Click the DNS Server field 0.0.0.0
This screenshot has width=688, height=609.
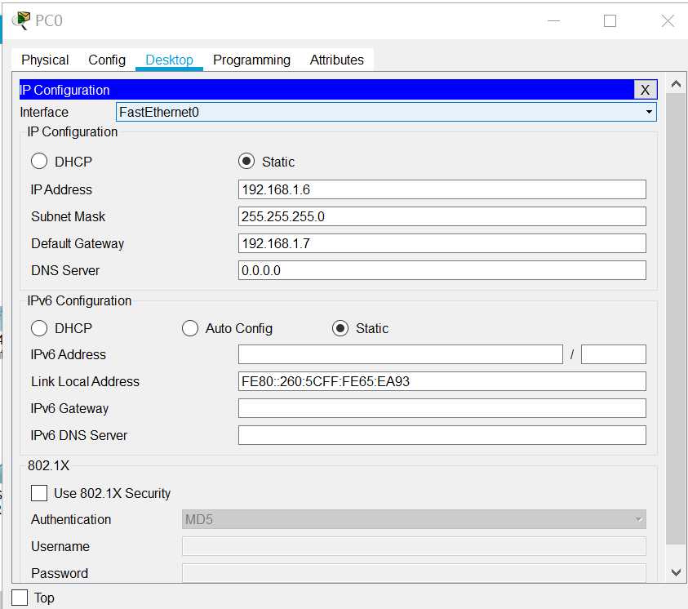(x=442, y=270)
